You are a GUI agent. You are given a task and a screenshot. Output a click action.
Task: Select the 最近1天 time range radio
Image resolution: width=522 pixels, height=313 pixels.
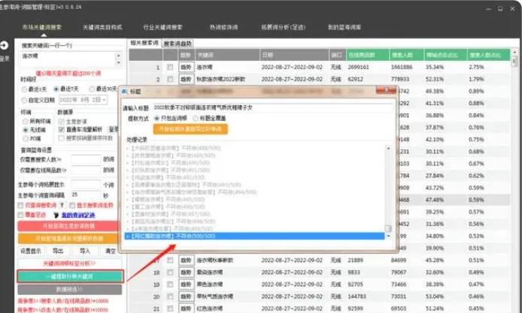(24, 89)
